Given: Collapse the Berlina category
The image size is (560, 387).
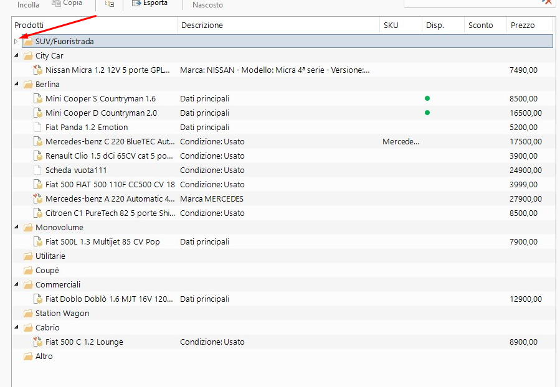Looking at the screenshot, I should pos(17,85).
